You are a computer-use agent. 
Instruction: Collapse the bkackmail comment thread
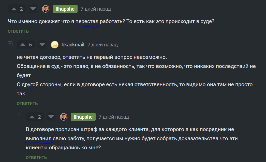click(x=10, y=44)
